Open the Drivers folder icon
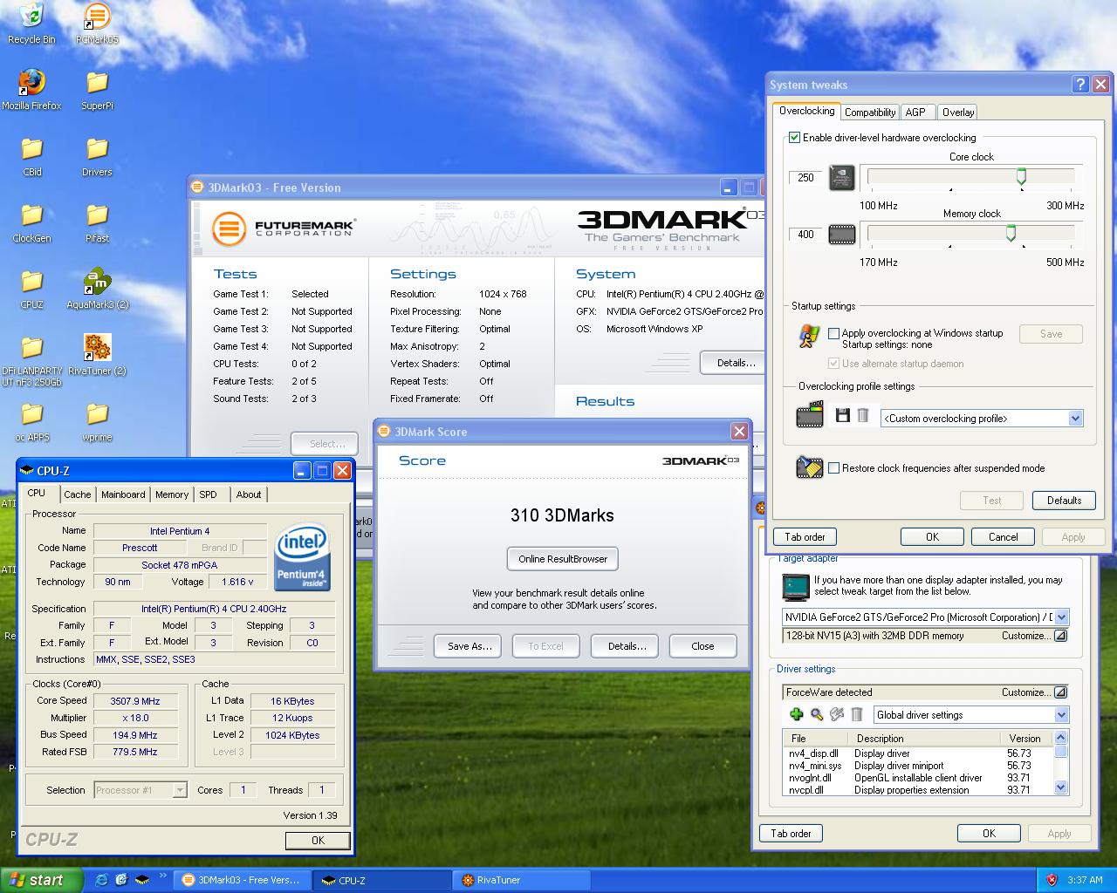The width and height of the screenshot is (1117, 893). coord(97,156)
